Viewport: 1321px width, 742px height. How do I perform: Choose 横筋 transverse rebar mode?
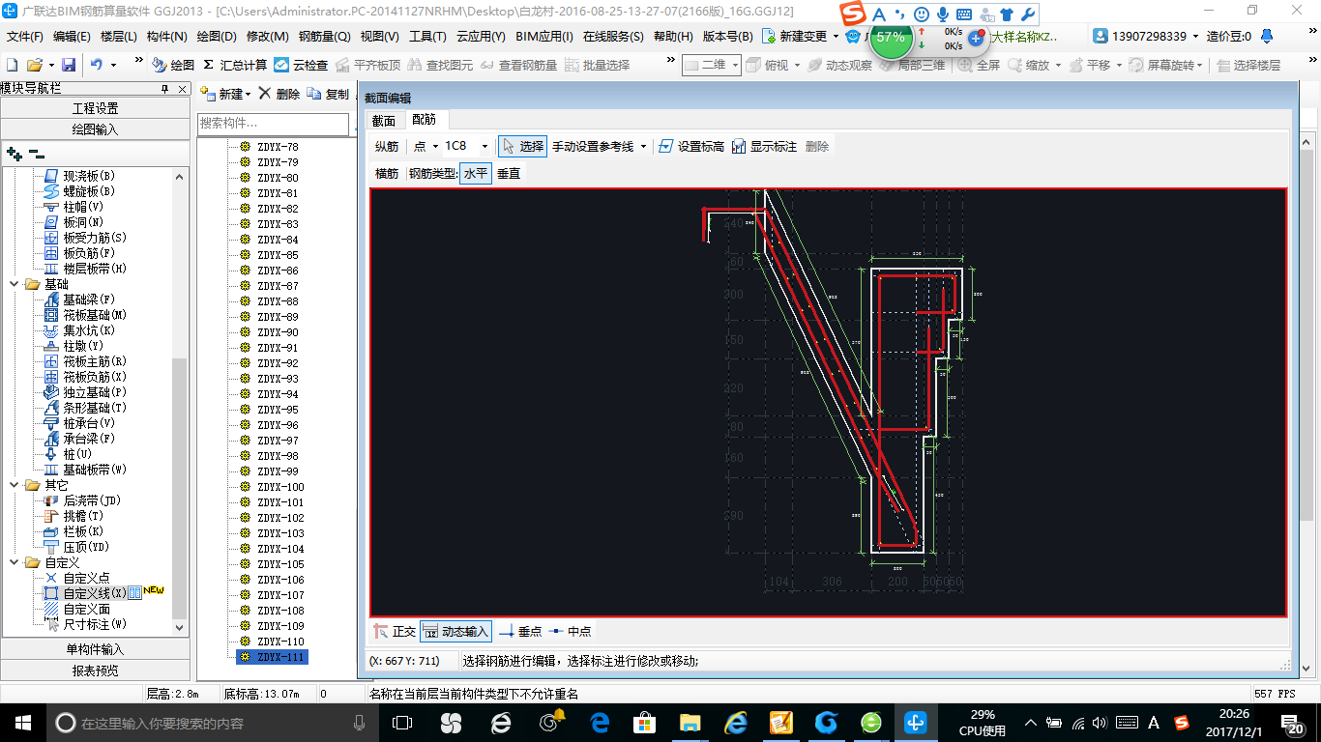click(386, 173)
